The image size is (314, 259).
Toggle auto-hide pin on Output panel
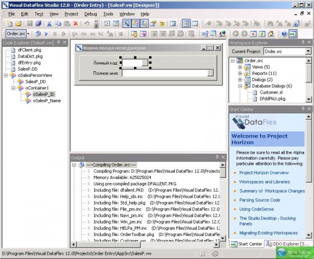pyautogui.click(x=216, y=157)
